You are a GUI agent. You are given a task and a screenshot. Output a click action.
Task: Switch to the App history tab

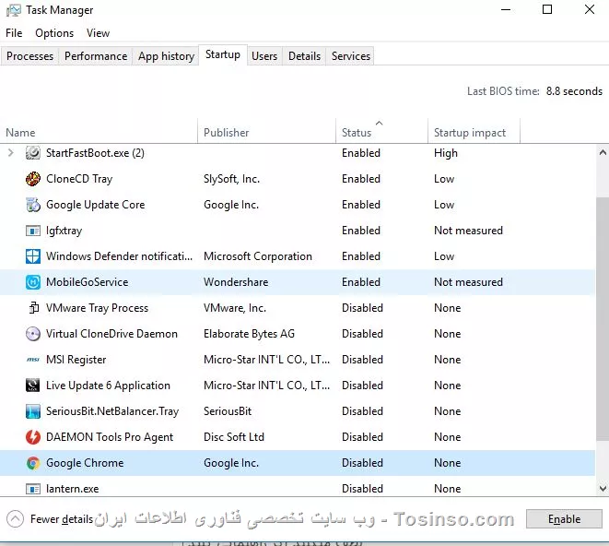[x=166, y=56]
